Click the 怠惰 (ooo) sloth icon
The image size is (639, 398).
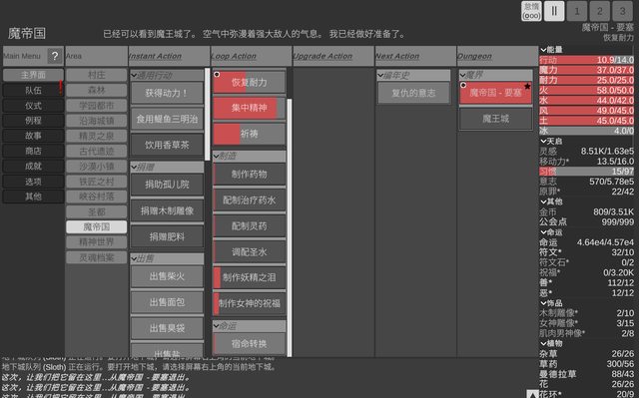coord(531,11)
